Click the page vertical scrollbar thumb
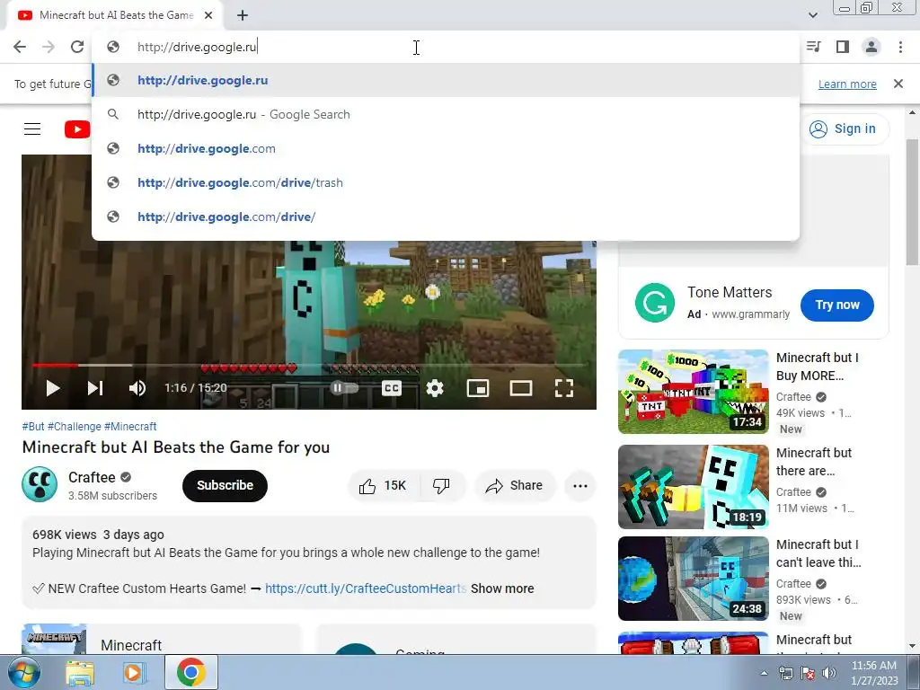 [x=913, y=202]
